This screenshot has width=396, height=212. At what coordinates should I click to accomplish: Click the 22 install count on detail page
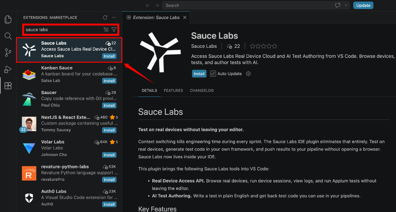pos(233,46)
